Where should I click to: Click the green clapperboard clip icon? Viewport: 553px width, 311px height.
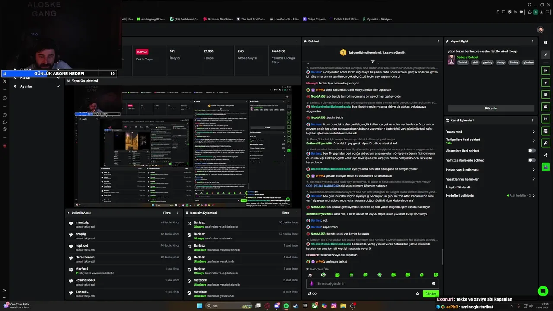546,167
